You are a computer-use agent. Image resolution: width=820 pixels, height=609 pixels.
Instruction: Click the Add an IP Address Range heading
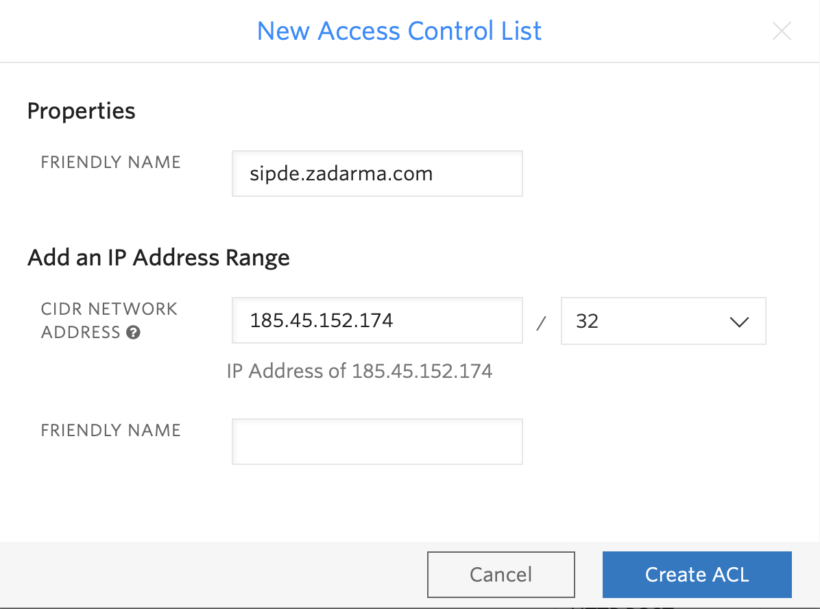pyautogui.click(x=158, y=258)
